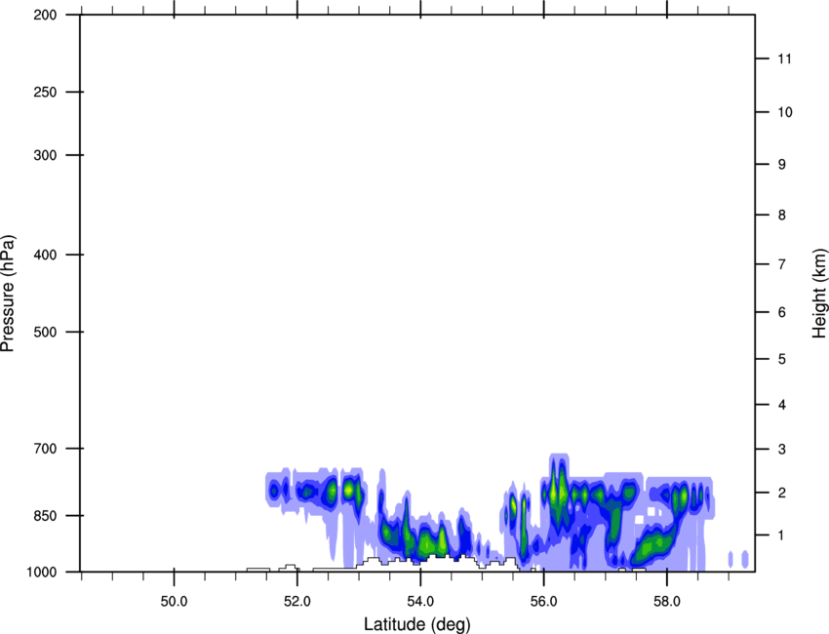Select the 700 hPa pressure tick label
Screen dimensions: 829x634
pos(43,449)
